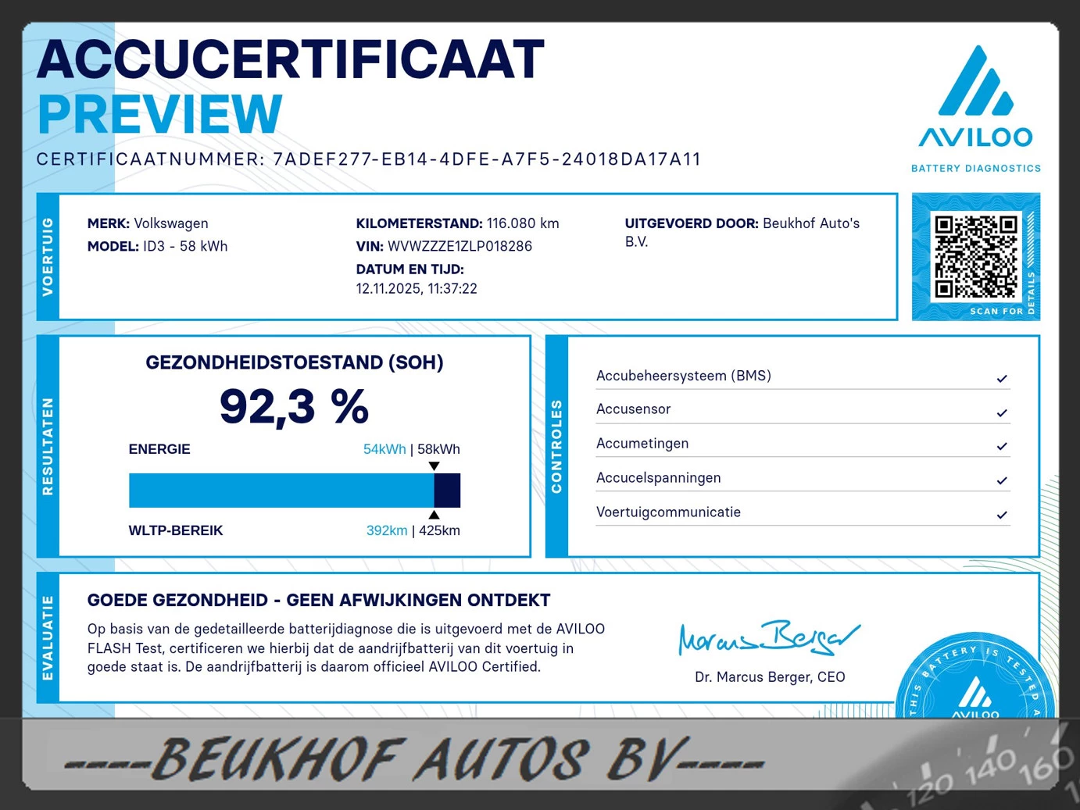Toggle the Accusensor control entry
This screenshot has width=1080, height=810.
click(x=633, y=409)
